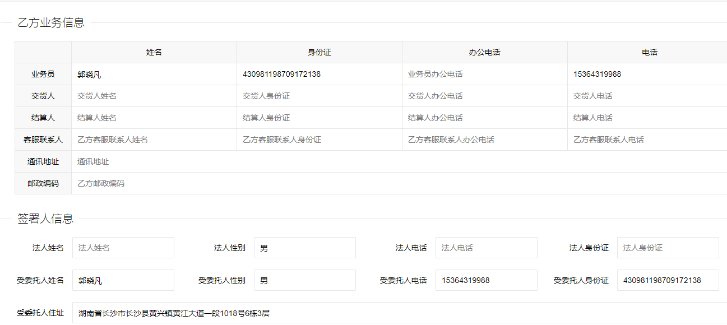Viewport: 727px width, 325px height.
Task: Open the 受委托人性别 dropdown
Action: pyautogui.click(x=304, y=280)
